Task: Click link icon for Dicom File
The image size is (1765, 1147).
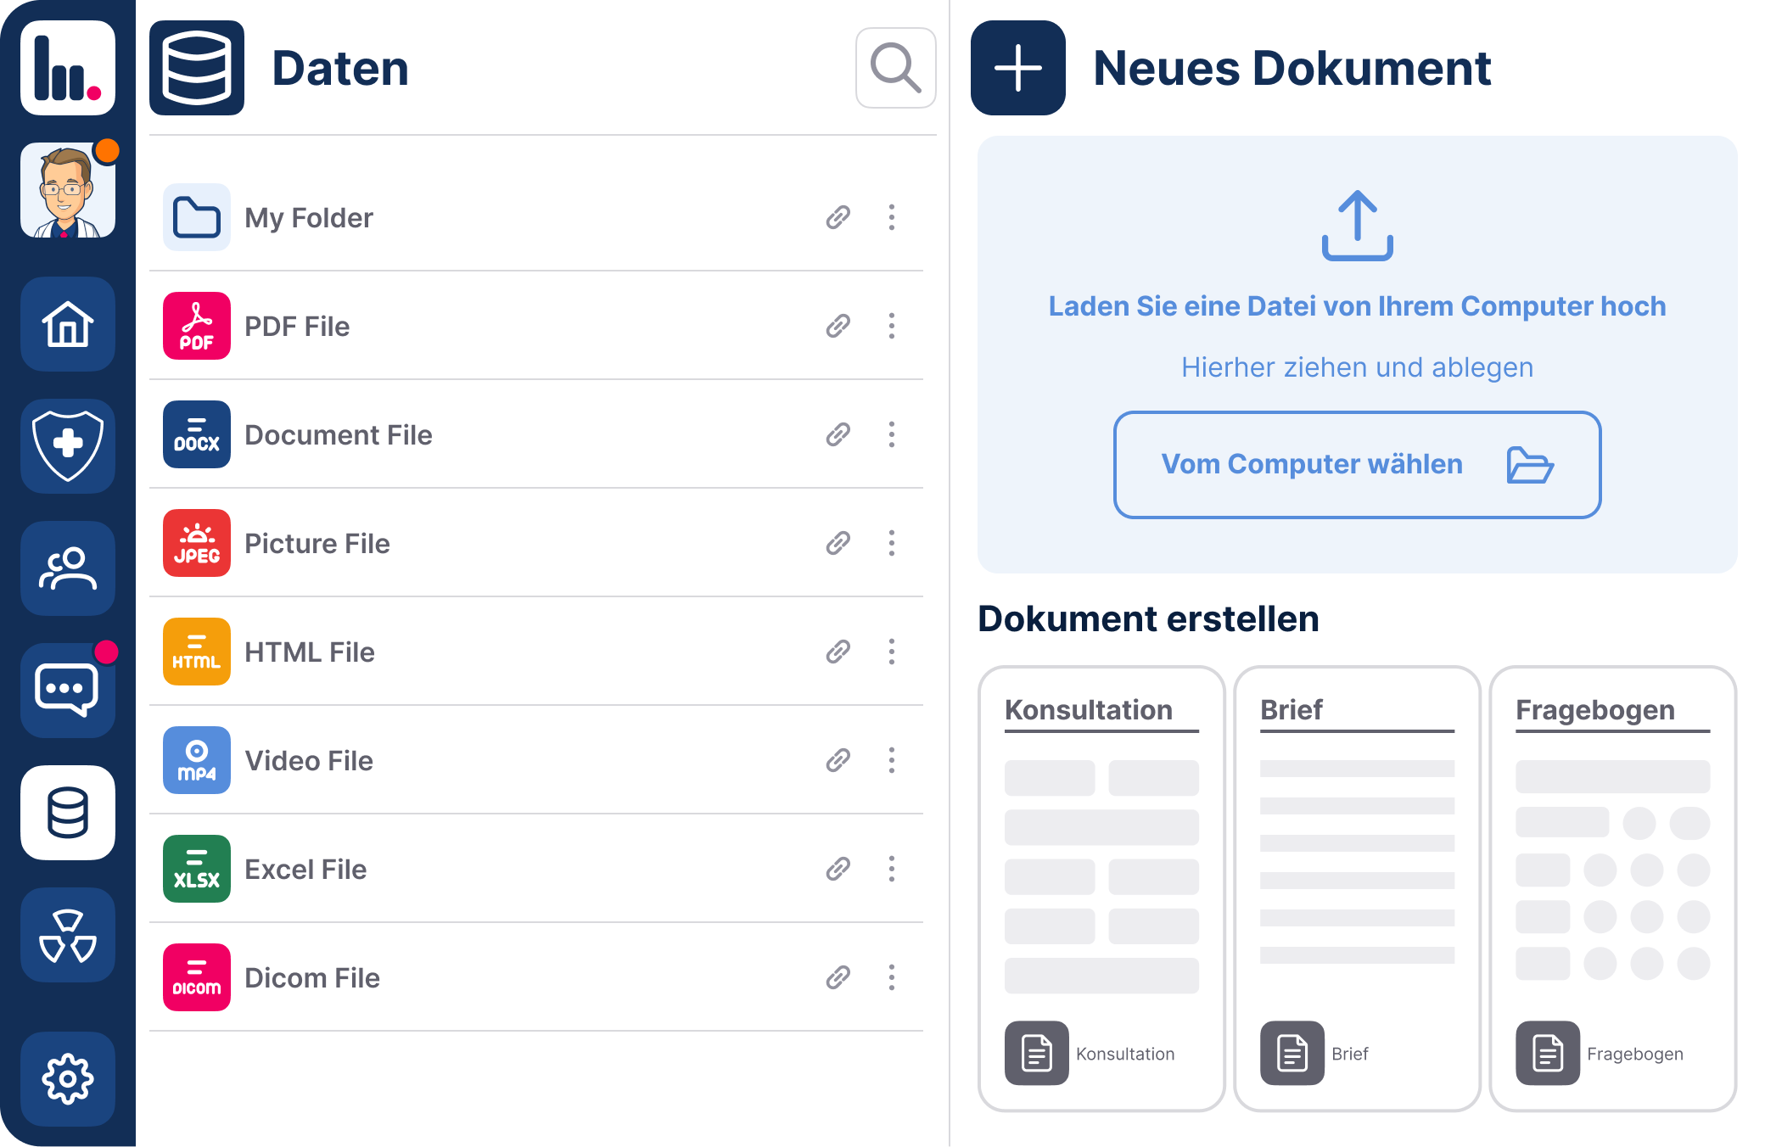Action: coord(838,977)
